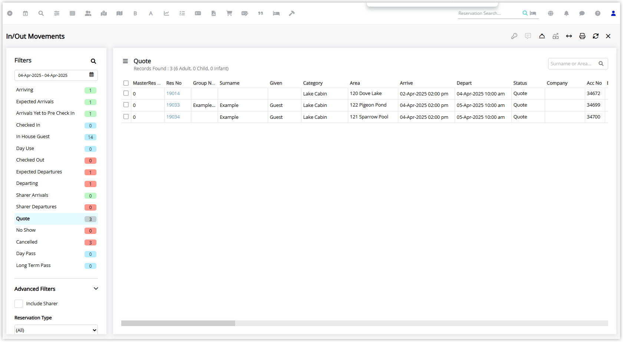Viewport: 623px width, 342px height.
Task: Open the sliders settings icon in toolbar
Action: [57, 13]
